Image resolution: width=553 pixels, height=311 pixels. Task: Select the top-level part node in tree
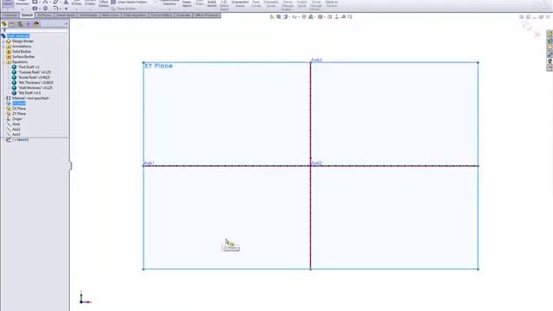pos(18,36)
